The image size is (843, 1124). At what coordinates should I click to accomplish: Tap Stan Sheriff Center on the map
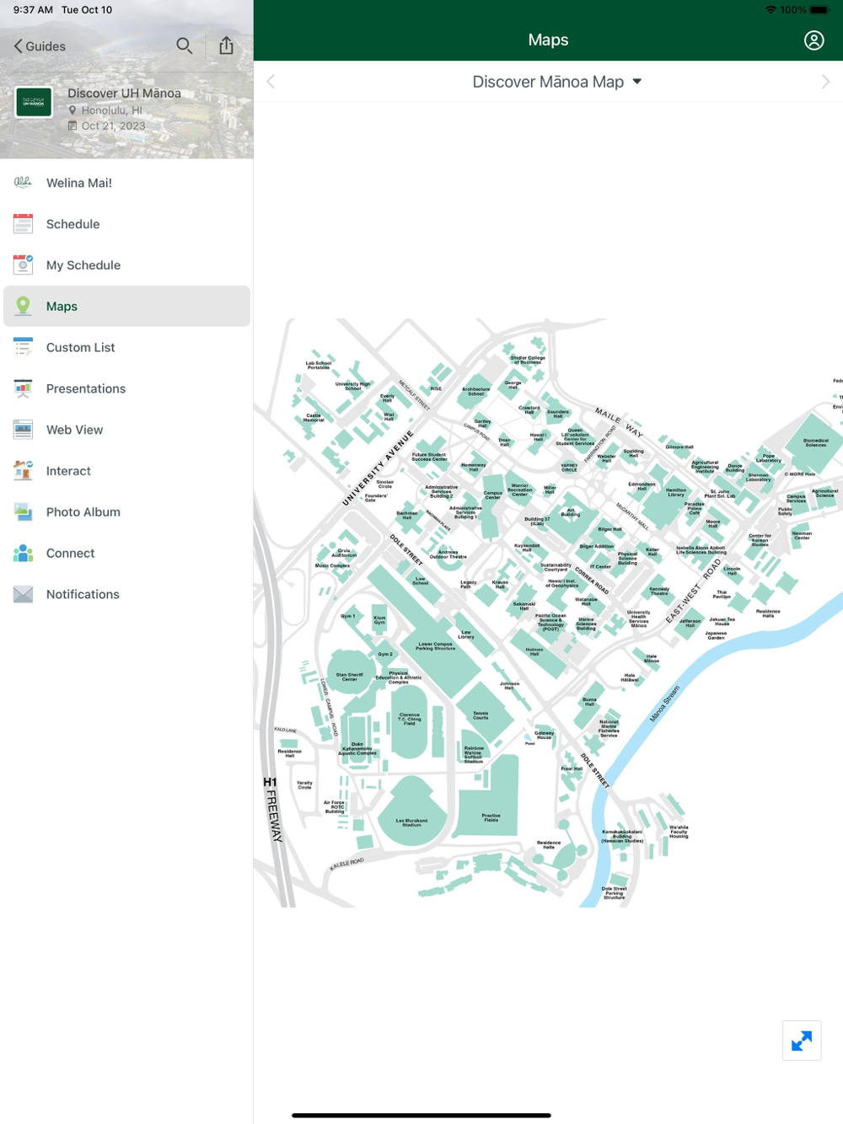coord(349,676)
